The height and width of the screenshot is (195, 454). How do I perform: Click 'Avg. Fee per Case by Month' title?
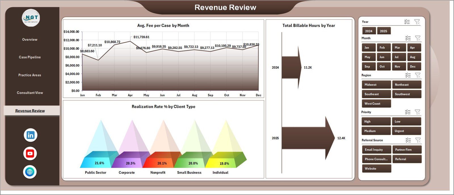(163, 26)
